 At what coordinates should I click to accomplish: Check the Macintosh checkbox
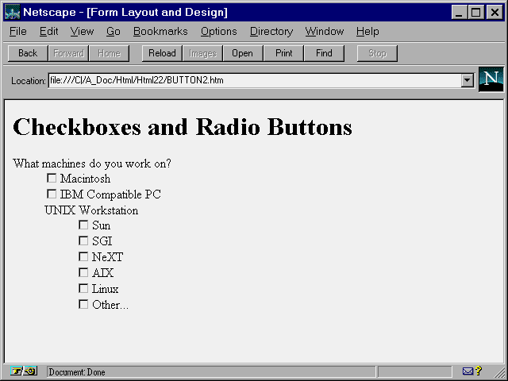tap(52, 179)
